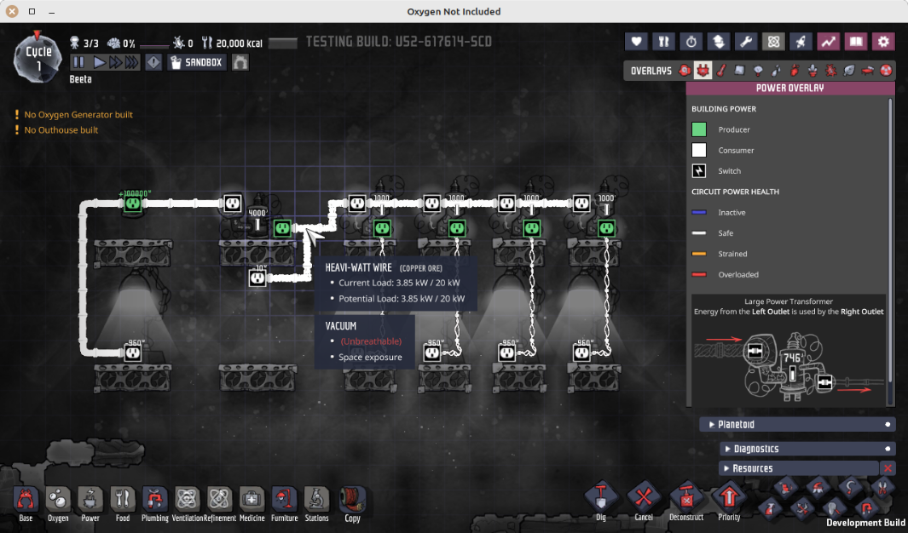
Task: Toggle the Power overlay off
Action: tap(703, 71)
